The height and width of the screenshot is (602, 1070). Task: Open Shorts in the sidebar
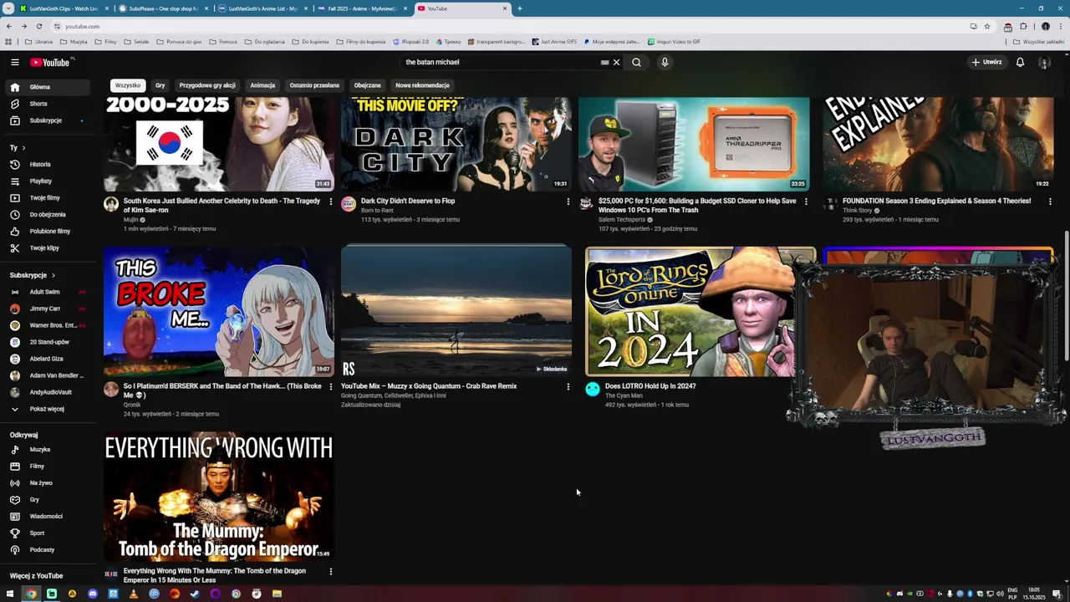pos(48,104)
